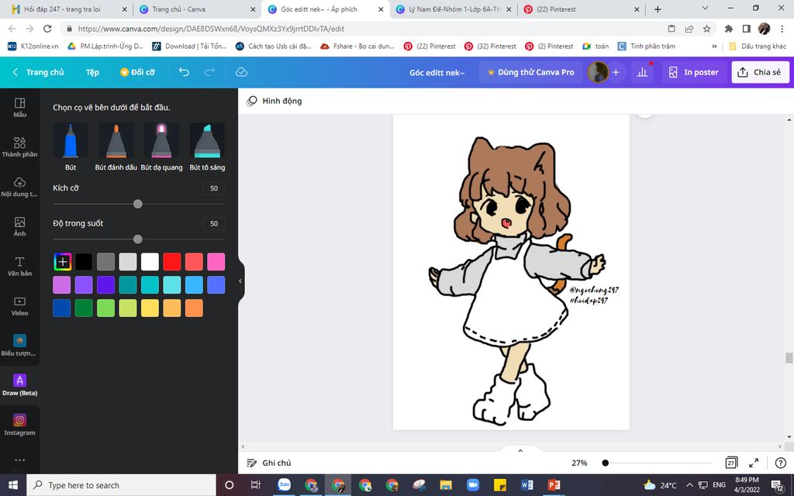The width and height of the screenshot is (794, 496).
Task: Enter fullscreen presentation mode
Action: (x=754, y=463)
